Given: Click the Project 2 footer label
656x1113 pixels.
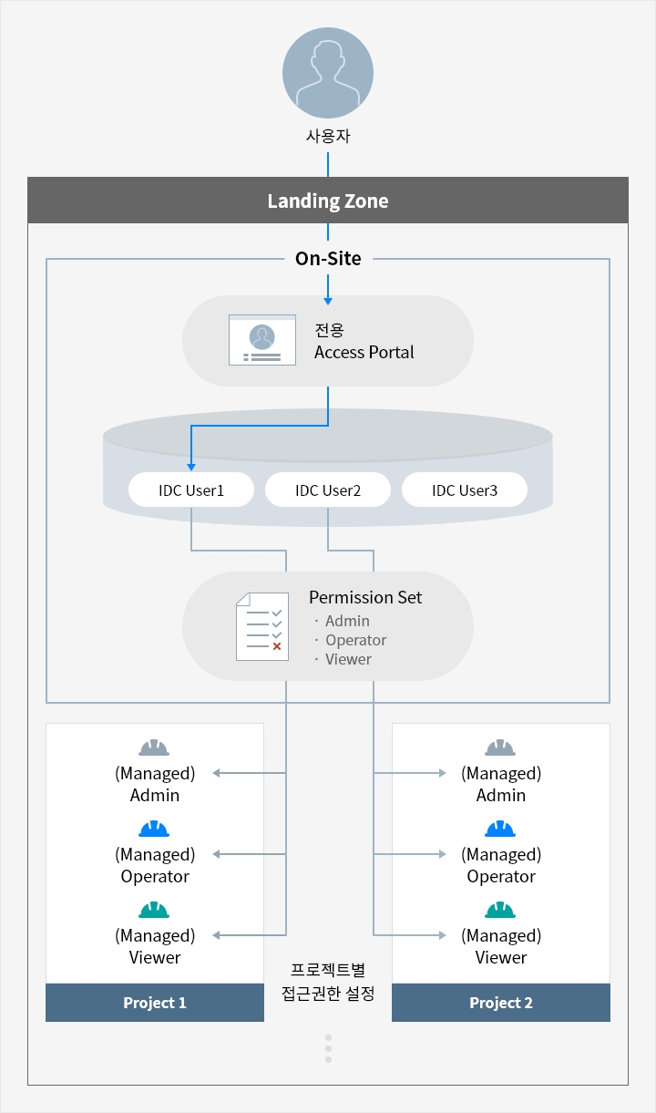Looking at the screenshot, I should pyautogui.click(x=501, y=1003).
